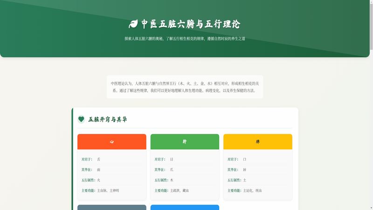Image resolution: width=373 pixels, height=210 pixels.
Task: Open the orange 心 card header
Action: coord(112,142)
